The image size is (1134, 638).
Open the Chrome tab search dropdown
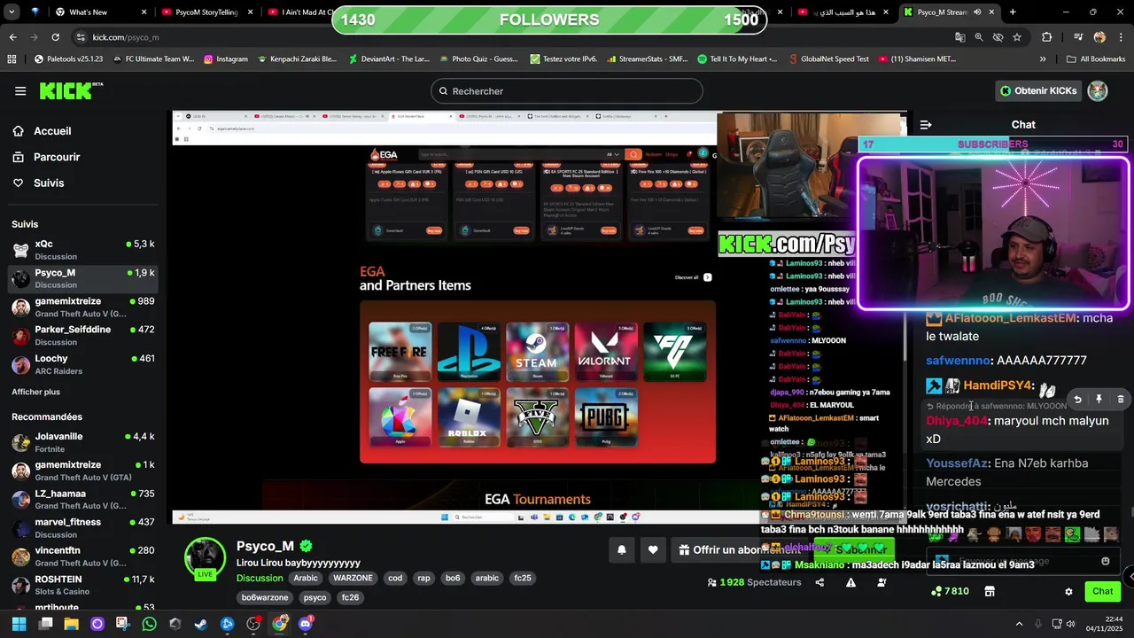[x=10, y=12]
